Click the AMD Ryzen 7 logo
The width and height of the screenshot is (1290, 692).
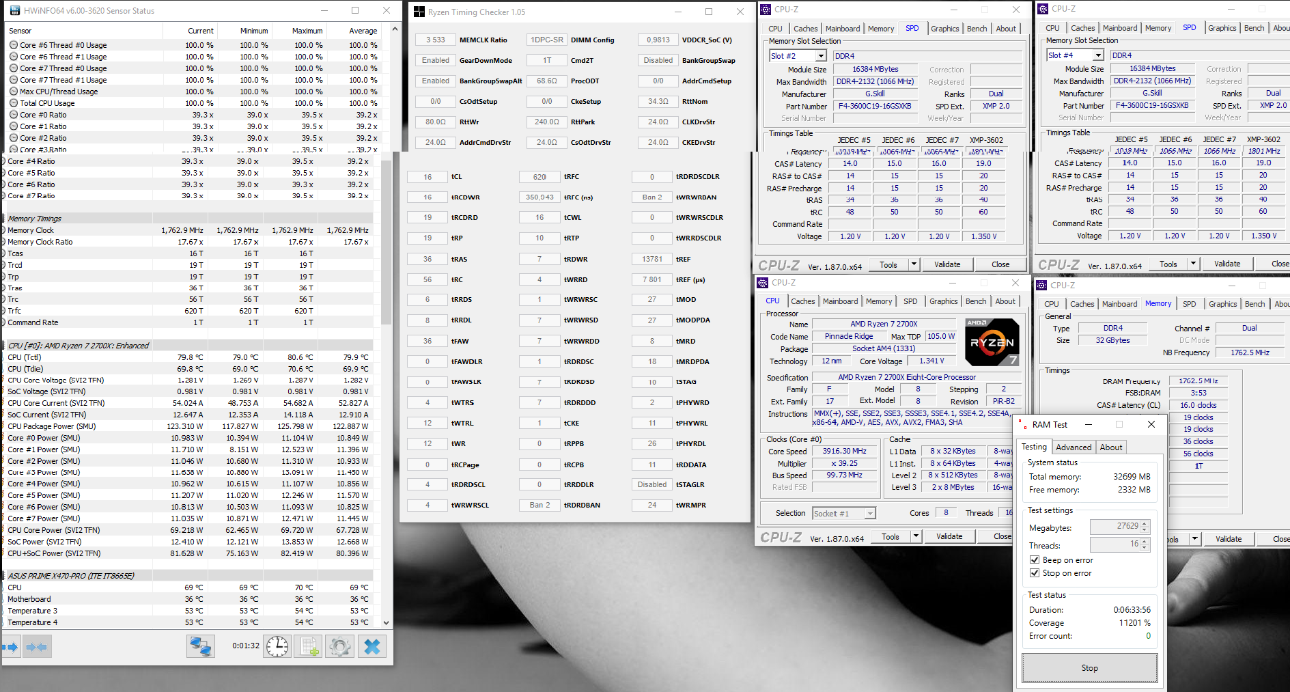tap(992, 342)
